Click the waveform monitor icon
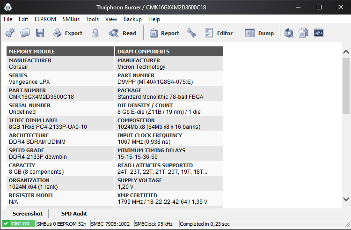This screenshot has width=351, height=230. click(319, 33)
